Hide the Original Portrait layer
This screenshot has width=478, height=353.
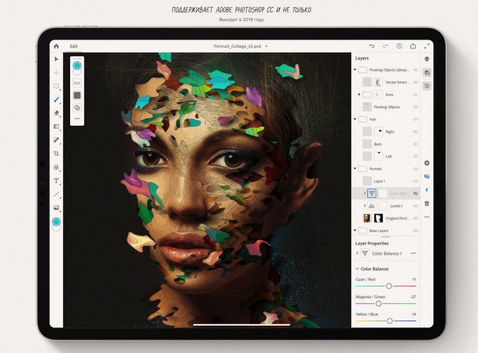[x=415, y=219]
